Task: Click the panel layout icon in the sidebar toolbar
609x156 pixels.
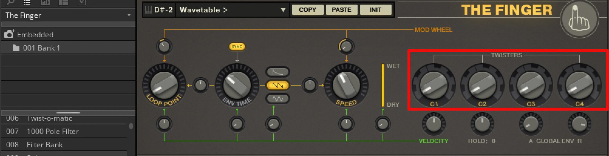Action: pos(63,2)
